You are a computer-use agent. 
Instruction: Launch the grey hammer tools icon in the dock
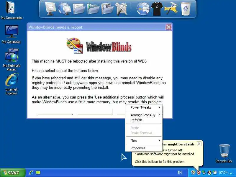(x=121, y=9)
